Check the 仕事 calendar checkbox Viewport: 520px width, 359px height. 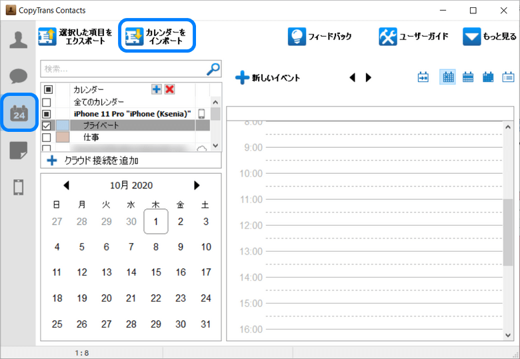pos(47,137)
